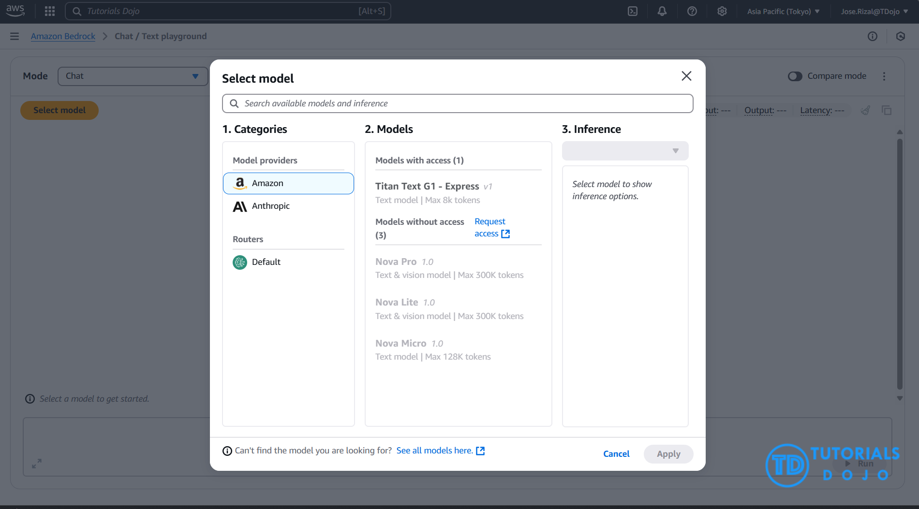Click the Request access link
The height and width of the screenshot is (509, 919).
(492, 228)
